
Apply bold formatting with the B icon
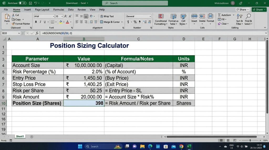[36, 22]
